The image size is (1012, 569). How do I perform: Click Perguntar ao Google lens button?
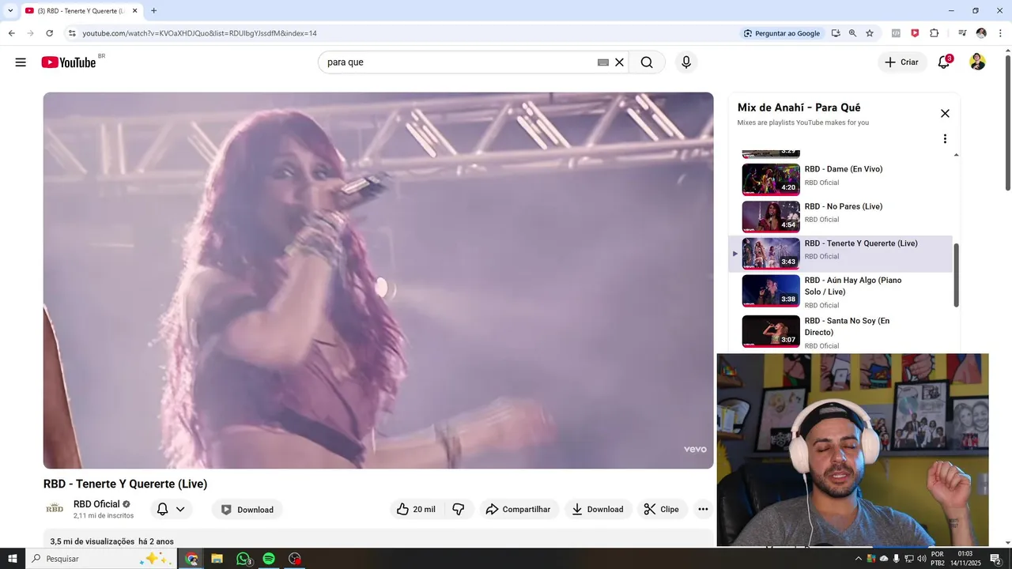point(783,33)
